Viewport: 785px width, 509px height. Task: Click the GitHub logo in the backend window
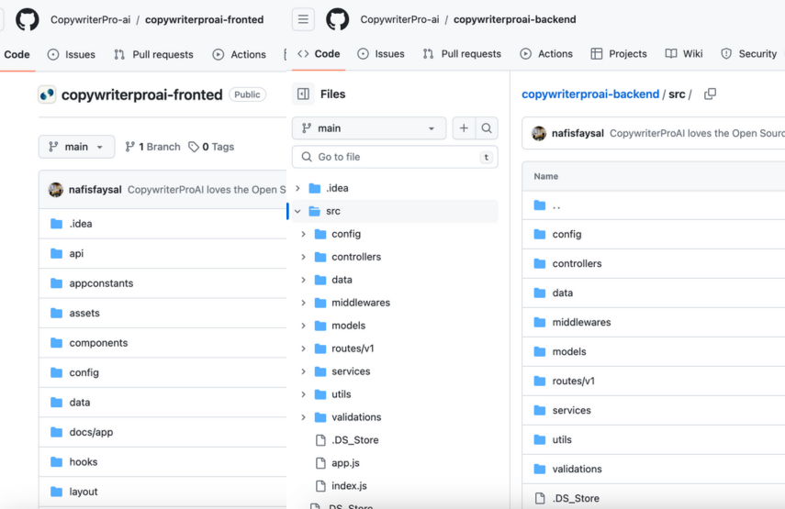tap(338, 19)
